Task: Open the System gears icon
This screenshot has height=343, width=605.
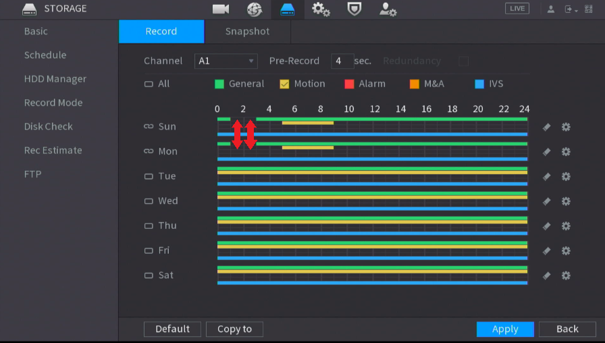Action: (321, 9)
